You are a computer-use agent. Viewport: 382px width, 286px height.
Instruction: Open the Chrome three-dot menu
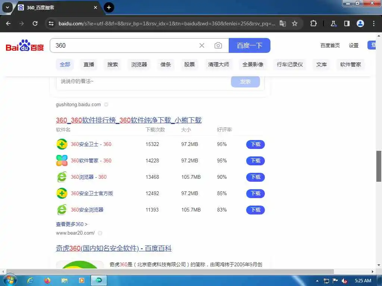[x=373, y=23]
